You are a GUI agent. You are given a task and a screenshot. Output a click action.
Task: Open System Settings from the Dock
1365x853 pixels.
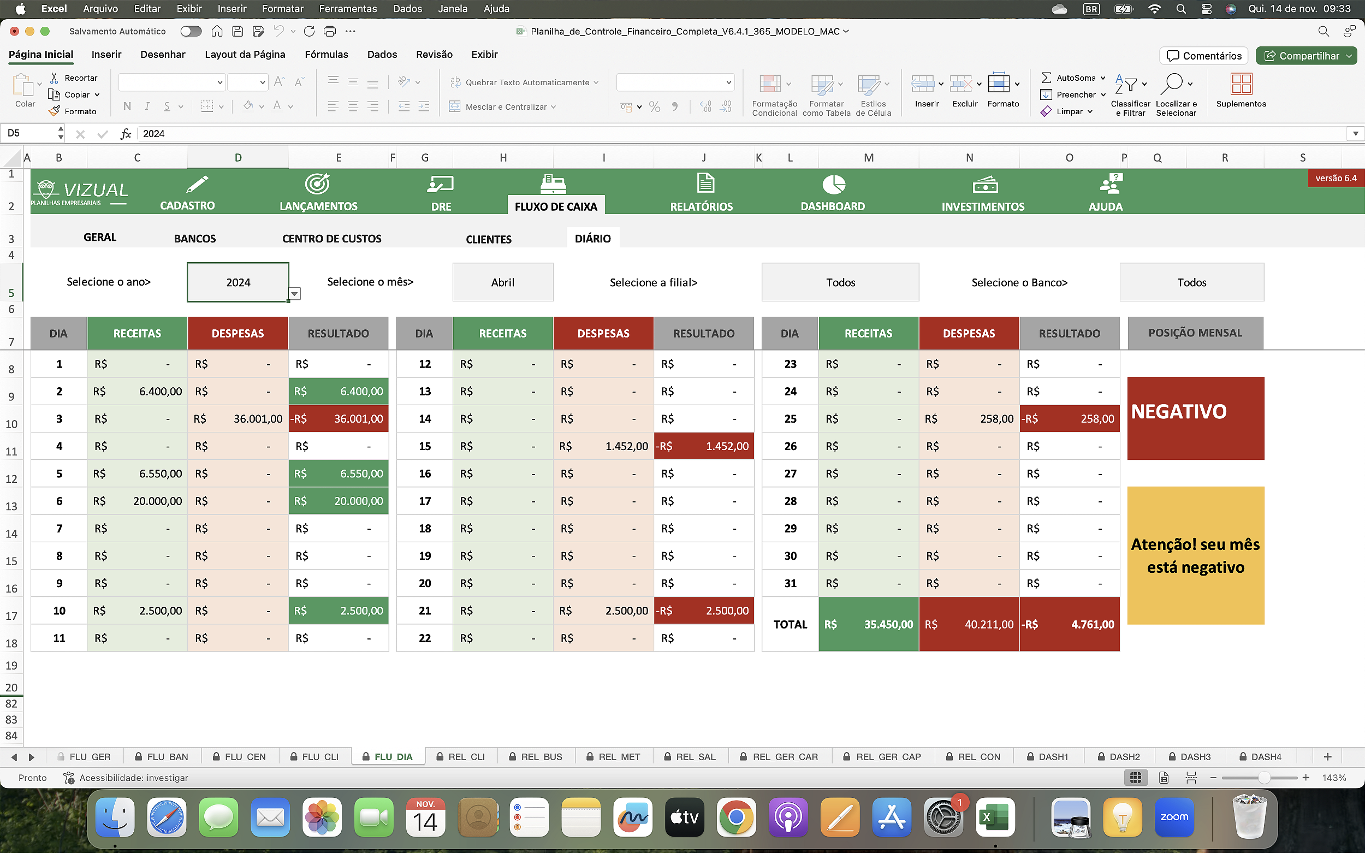943,818
